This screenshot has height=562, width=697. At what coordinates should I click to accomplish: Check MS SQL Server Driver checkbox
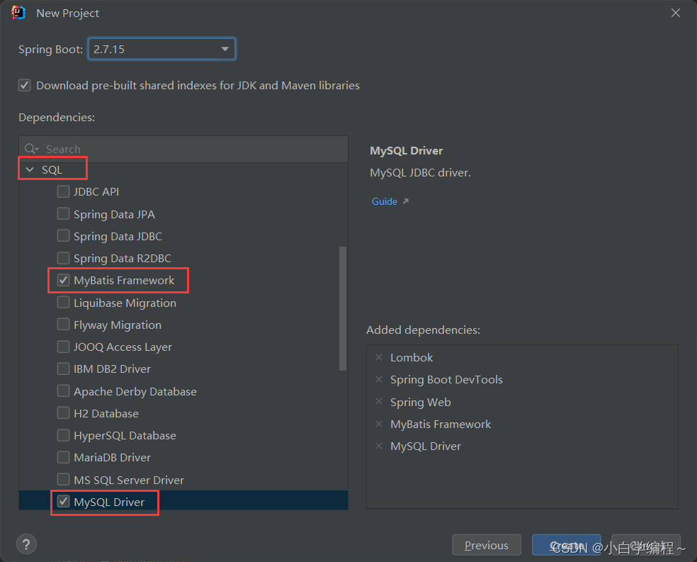pyautogui.click(x=63, y=479)
